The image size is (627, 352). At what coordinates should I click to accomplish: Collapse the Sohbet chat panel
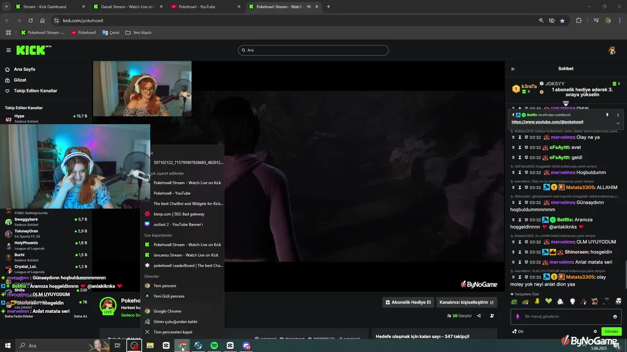click(x=513, y=69)
